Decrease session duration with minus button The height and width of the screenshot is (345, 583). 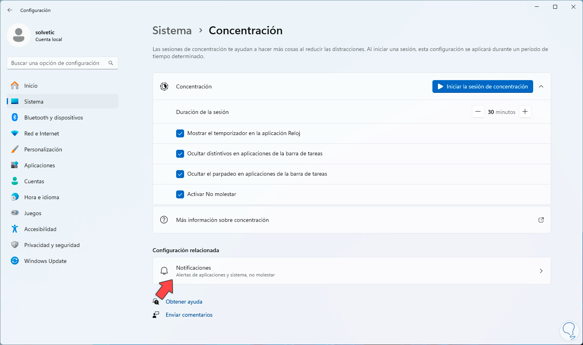coord(478,112)
